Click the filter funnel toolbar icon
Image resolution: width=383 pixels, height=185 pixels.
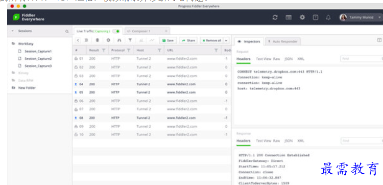130,40
